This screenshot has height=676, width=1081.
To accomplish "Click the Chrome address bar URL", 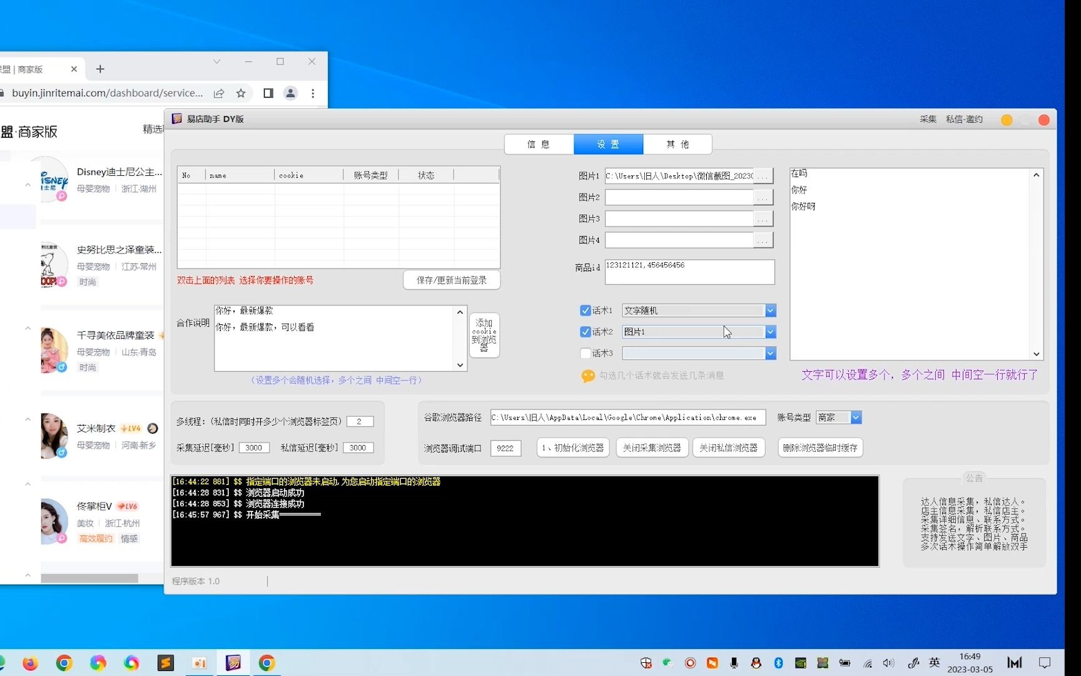I will (x=108, y=93).
